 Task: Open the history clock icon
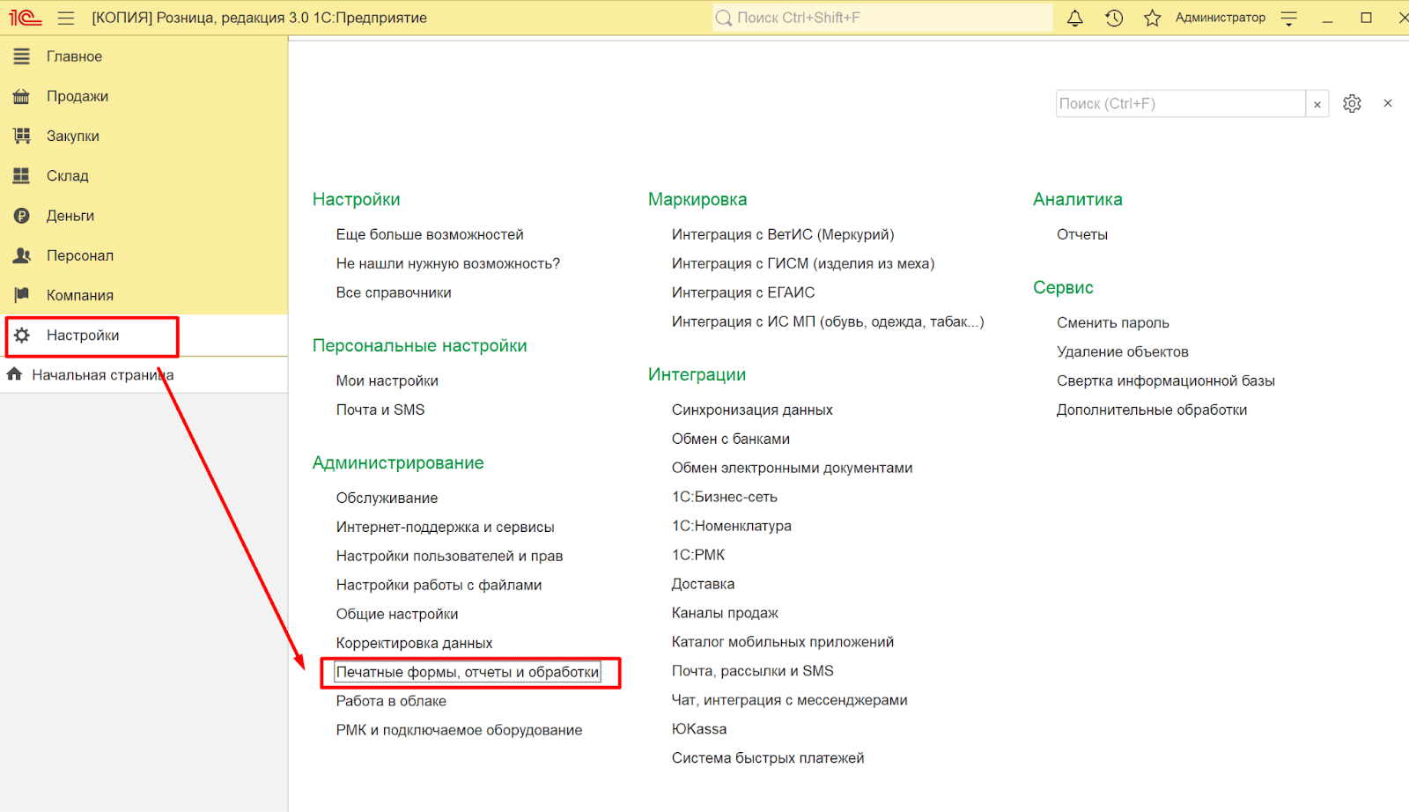(x=1114, y=18)
